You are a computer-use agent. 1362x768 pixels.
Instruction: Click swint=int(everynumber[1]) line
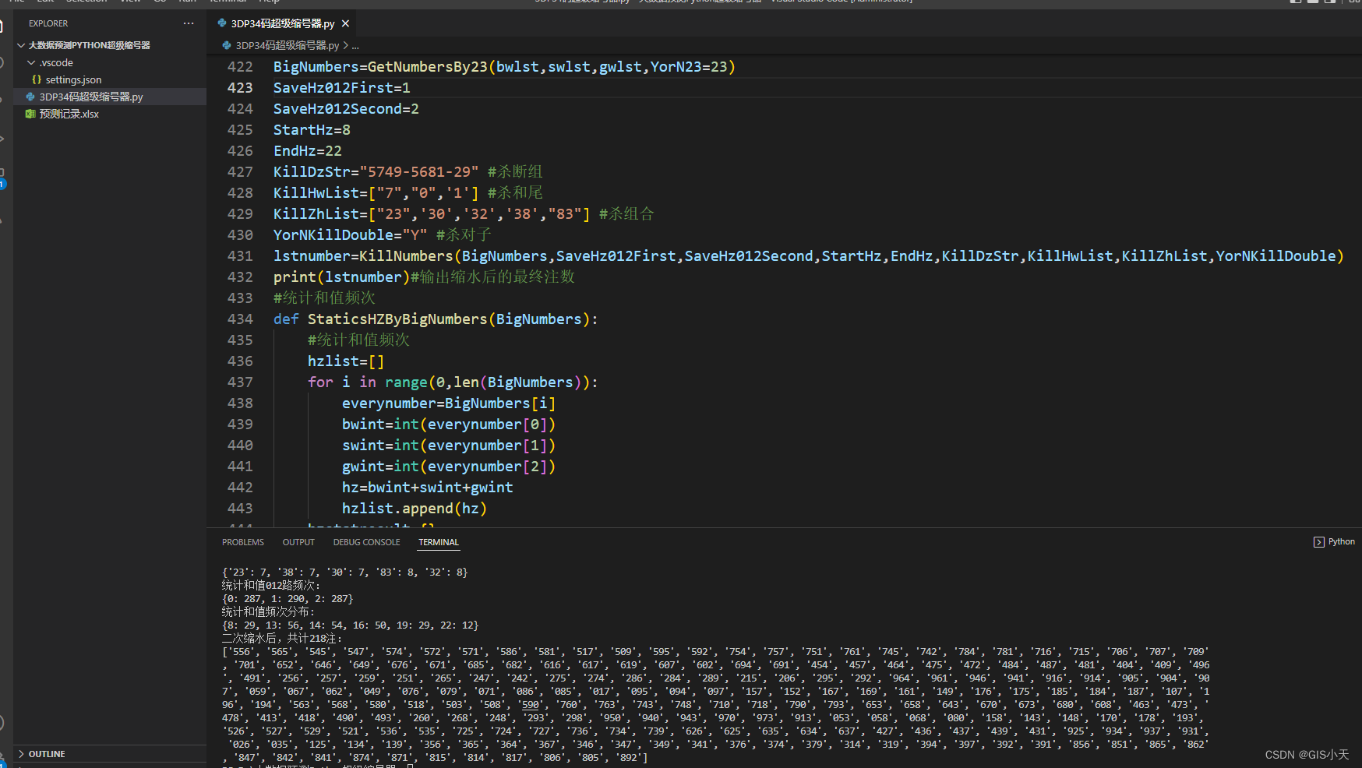(449, 446)
